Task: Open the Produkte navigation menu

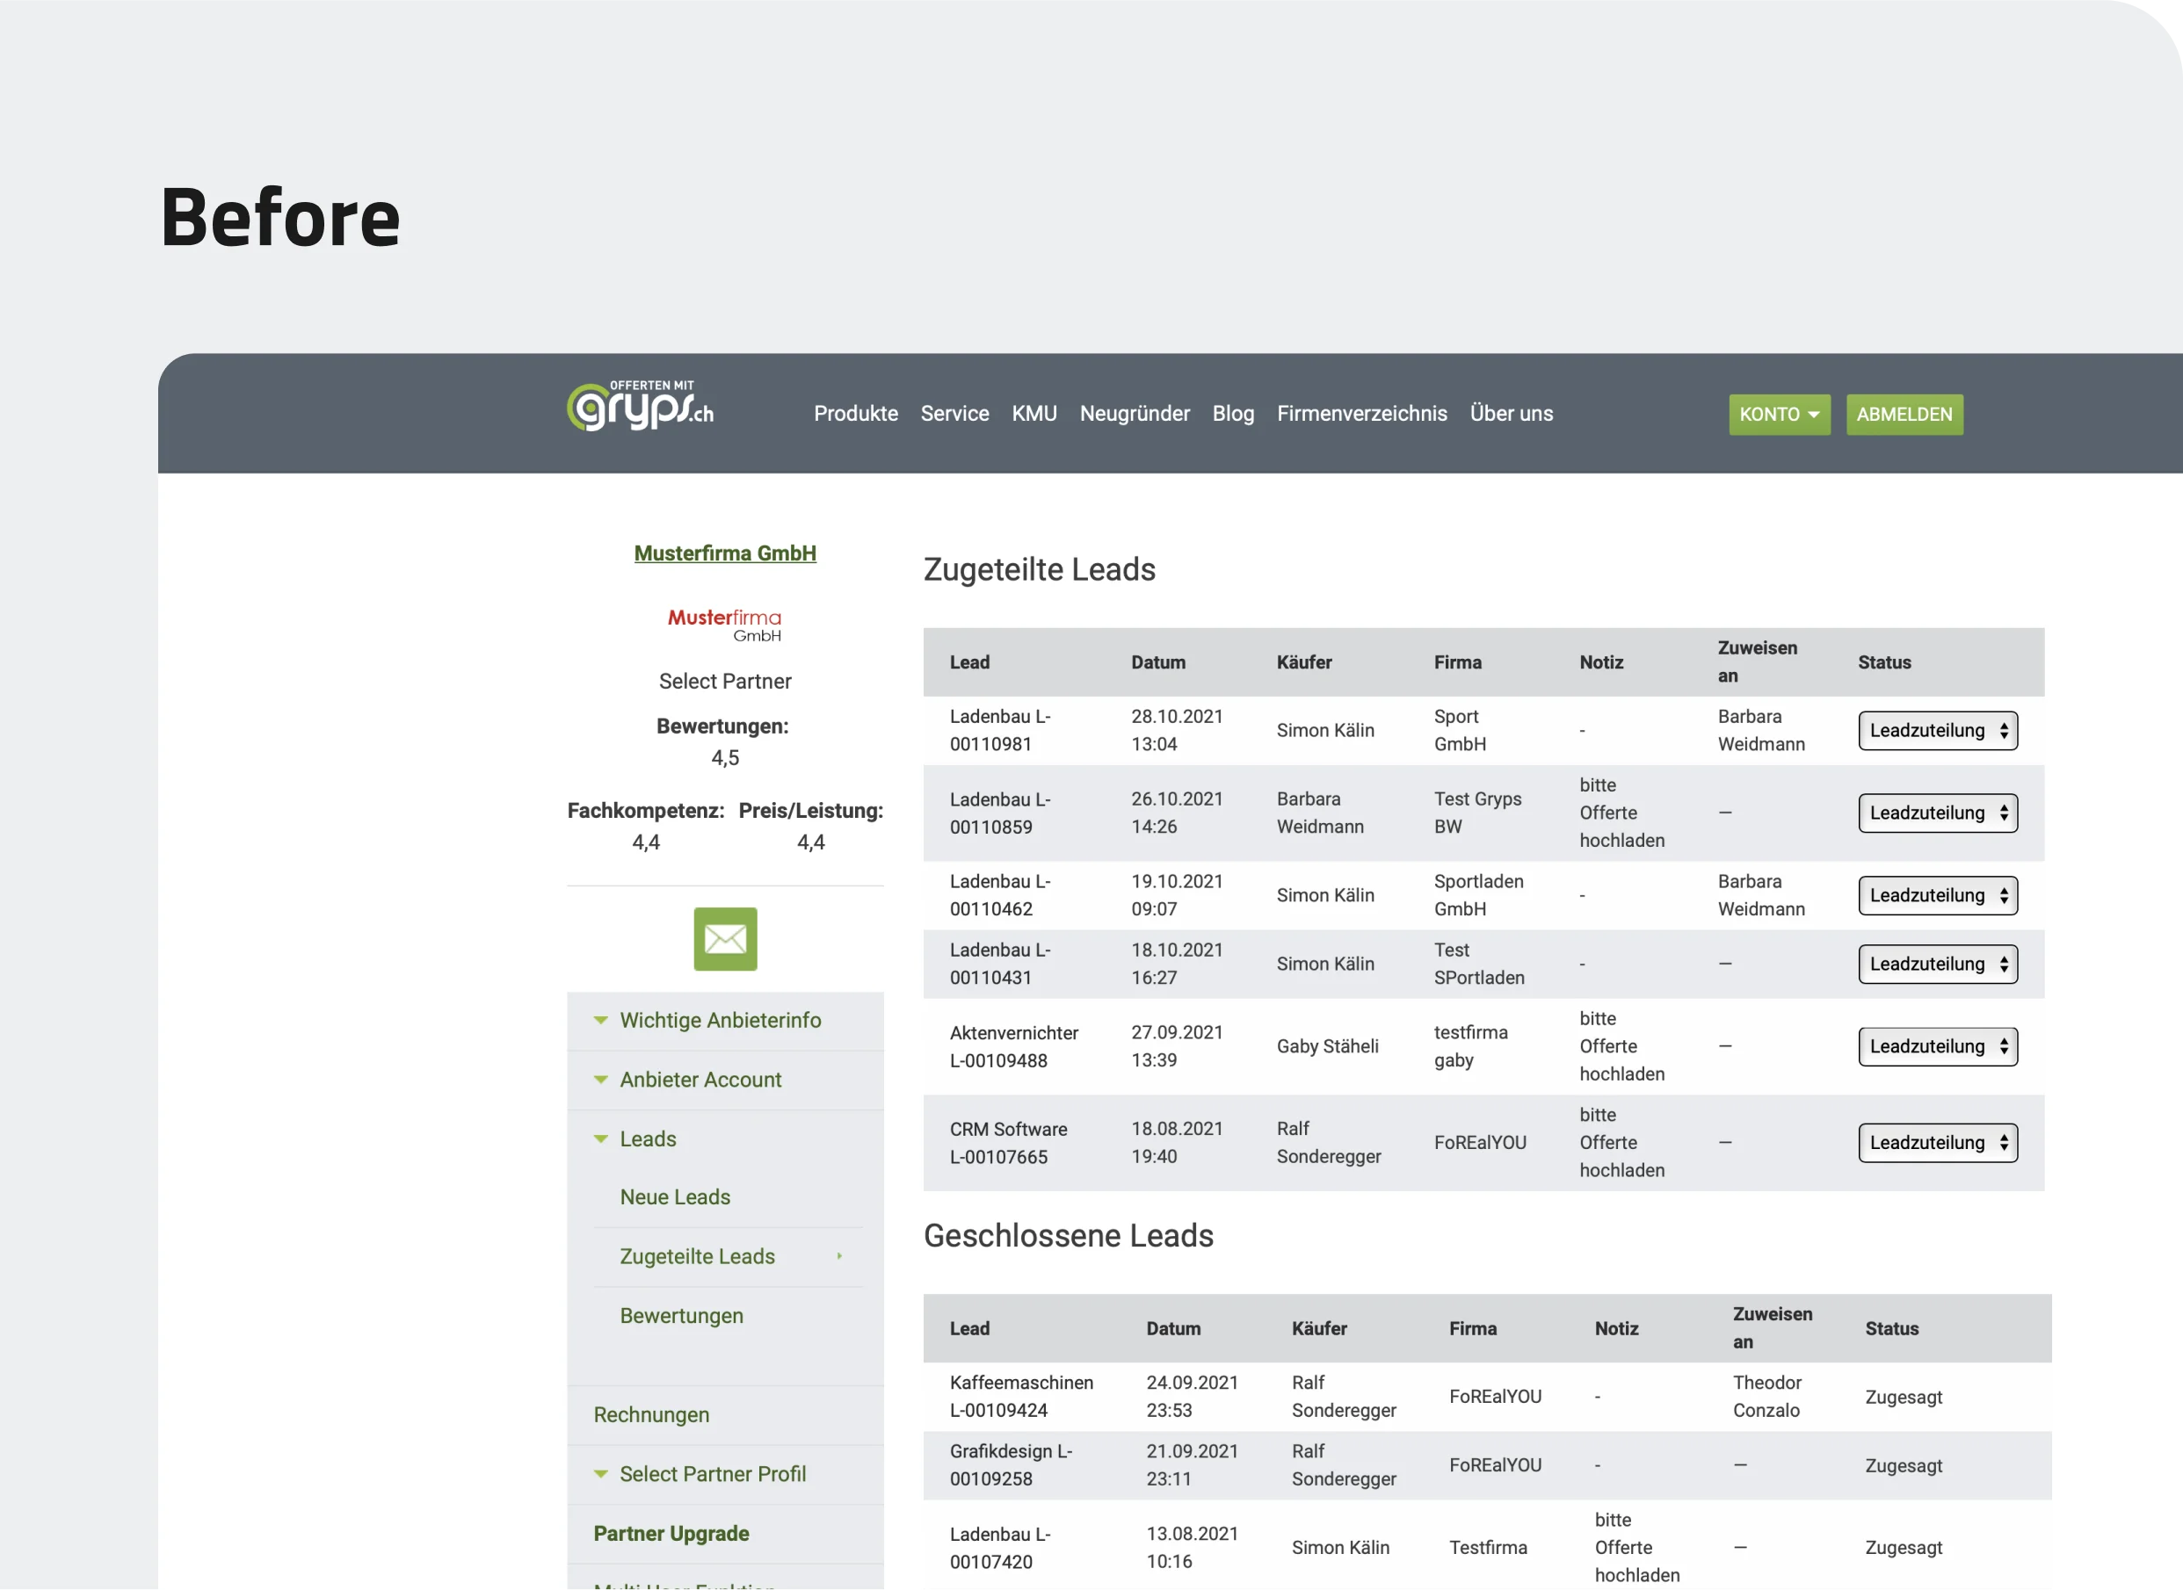Action: click(x=855, y=414)
